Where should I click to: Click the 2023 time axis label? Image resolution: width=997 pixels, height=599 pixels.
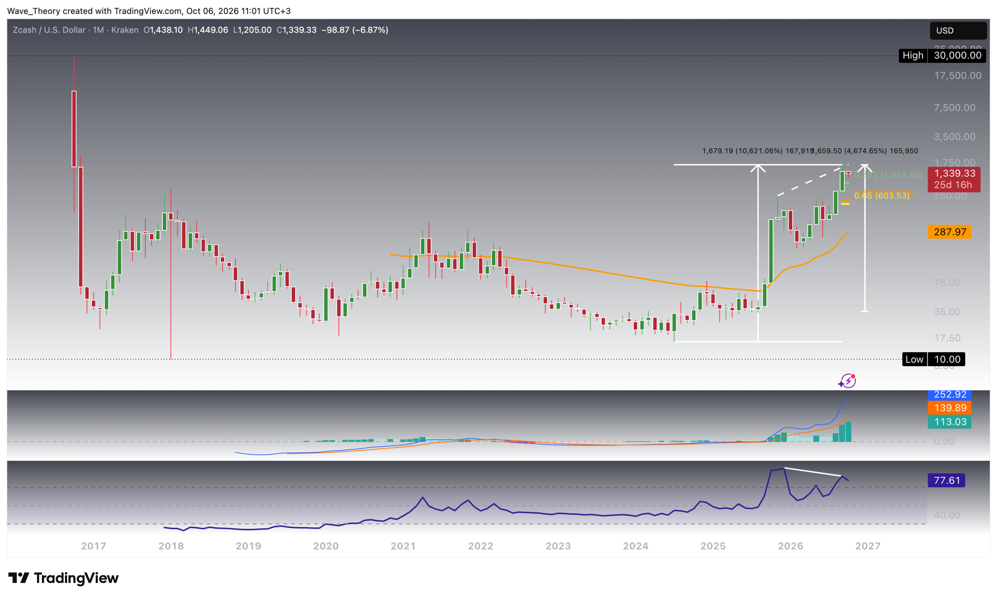coord(558,546)
